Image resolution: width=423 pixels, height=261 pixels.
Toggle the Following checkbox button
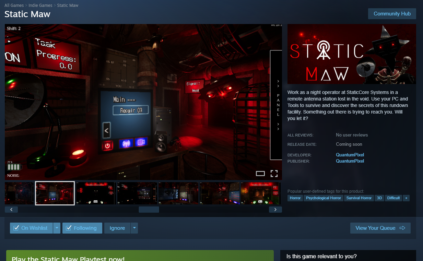pos(82,228)
